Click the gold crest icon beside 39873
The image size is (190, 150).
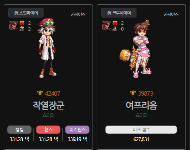(133, 93)
